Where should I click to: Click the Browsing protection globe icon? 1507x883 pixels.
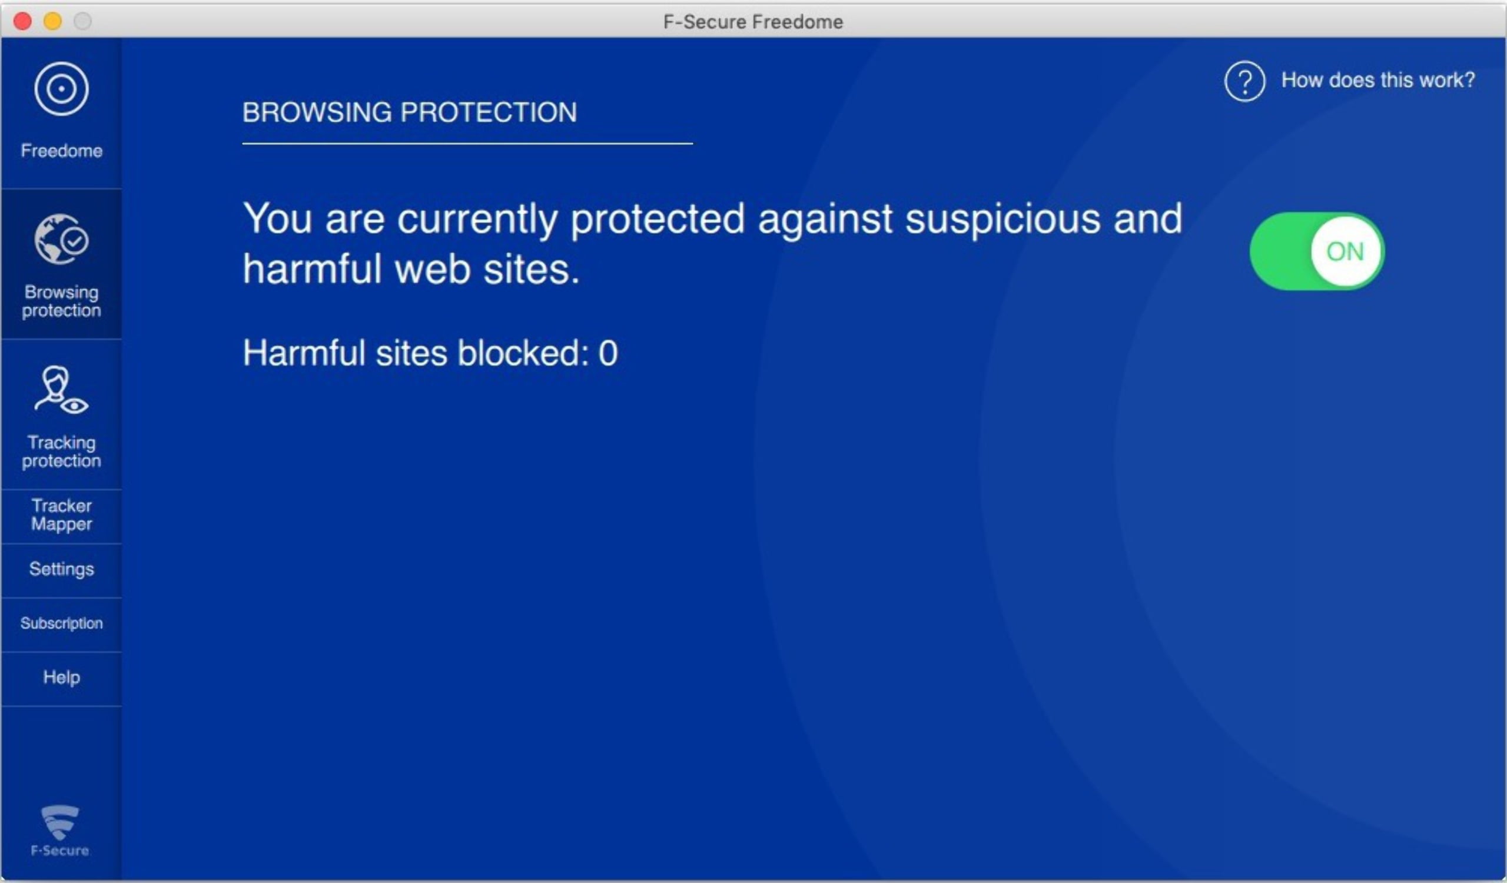(x=61, y=239)
